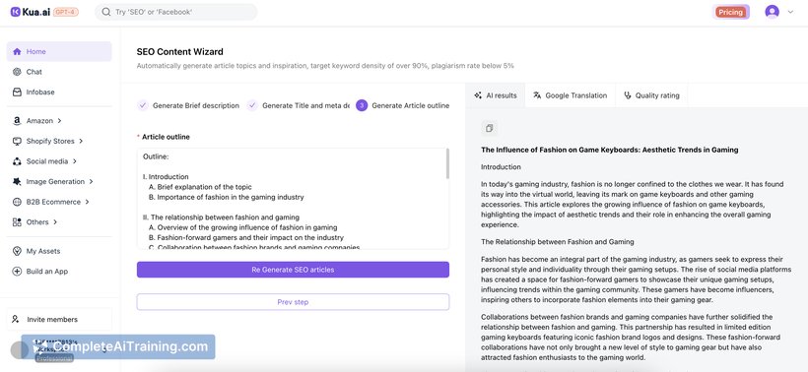Viewport: 808px width, 372px height.
Task: Click the step 3 number circle
Action: point(362,105)
